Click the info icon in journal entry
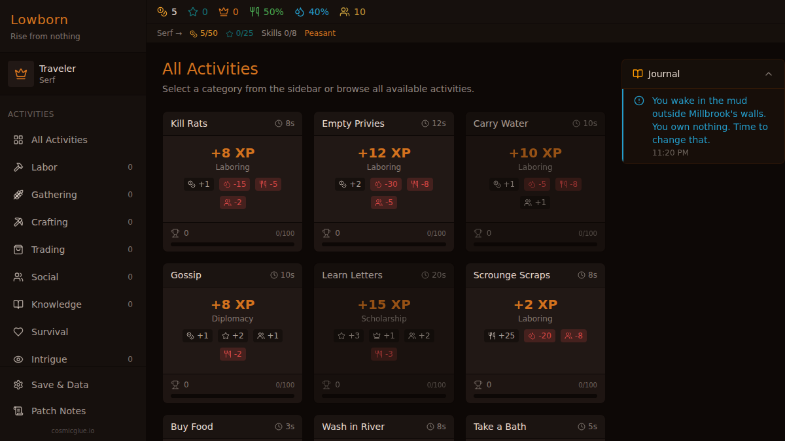This screenshot has width=785, height=441. click(x=639, y=101)
